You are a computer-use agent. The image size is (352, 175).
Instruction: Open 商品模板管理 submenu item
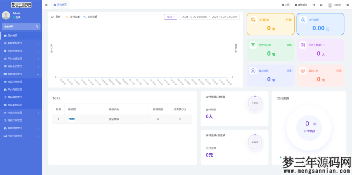(21, 97)
